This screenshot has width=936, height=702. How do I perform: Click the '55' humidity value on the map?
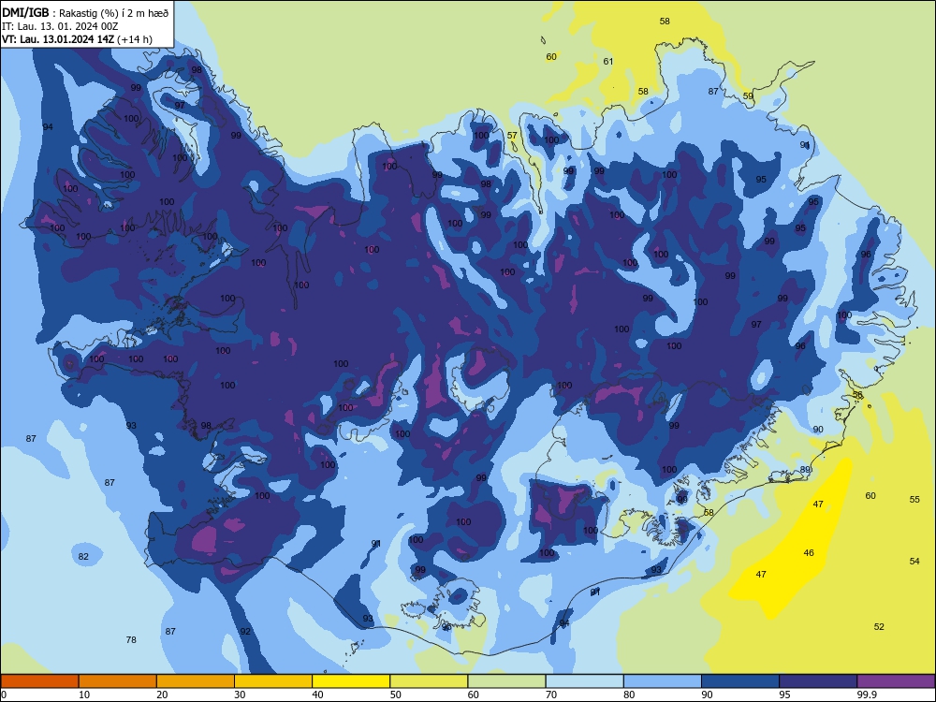click(x=914, y=499)
